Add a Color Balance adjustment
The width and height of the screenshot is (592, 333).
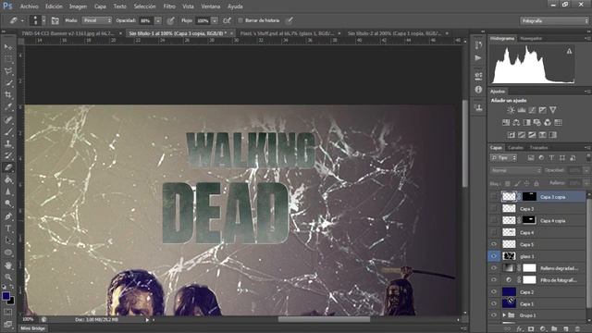click(x=516, y=123)
